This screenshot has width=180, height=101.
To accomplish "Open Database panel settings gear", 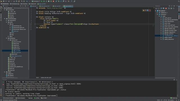I will pos(174,6).
